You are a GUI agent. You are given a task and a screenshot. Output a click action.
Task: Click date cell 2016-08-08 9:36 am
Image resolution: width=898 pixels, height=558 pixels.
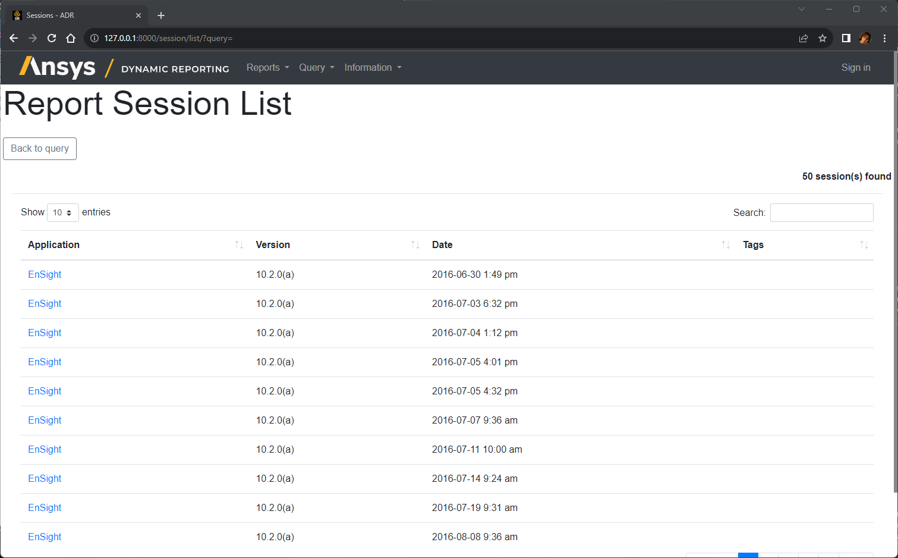click(x=474, y=537)
